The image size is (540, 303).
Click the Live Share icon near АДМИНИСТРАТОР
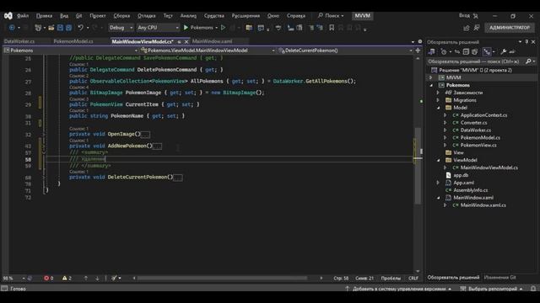[467, 28]
